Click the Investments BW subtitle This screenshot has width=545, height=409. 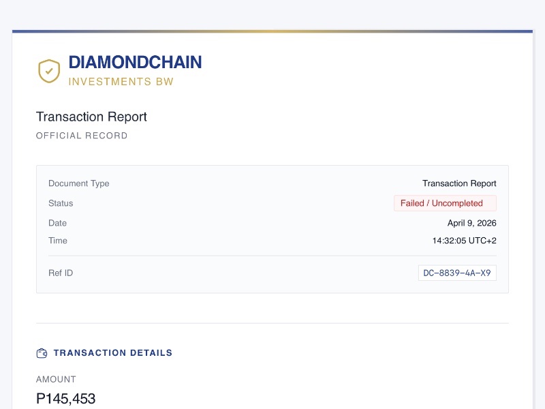coord(121,82)
